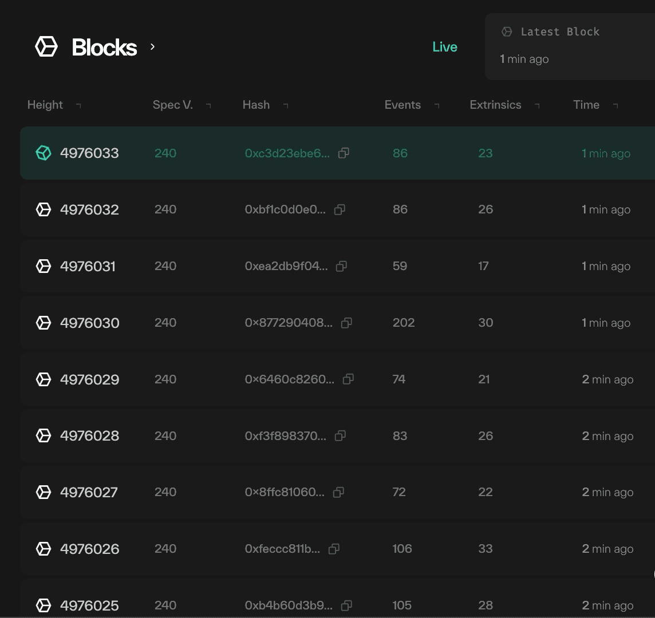Open block height 4976031
Image resolution: width=655 pixels, height=618 pixels.
(88, 266)
